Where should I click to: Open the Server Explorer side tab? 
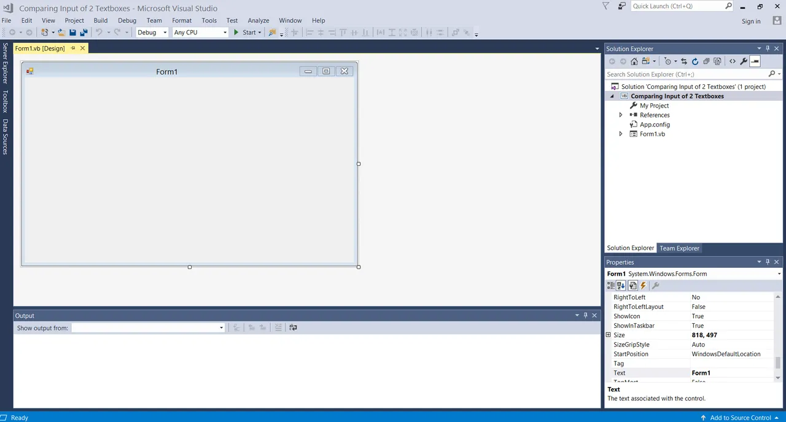pos(5,63)
